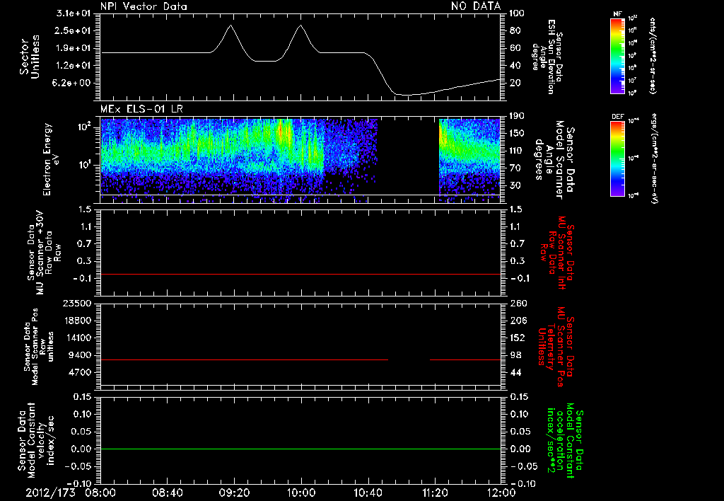Viewport: 724px width, 501px height.
Task: Select the NO DATA label
Action: (x=475, y=6)
